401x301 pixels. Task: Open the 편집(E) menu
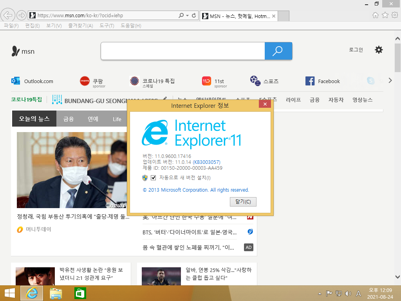[x=33, y=25]
